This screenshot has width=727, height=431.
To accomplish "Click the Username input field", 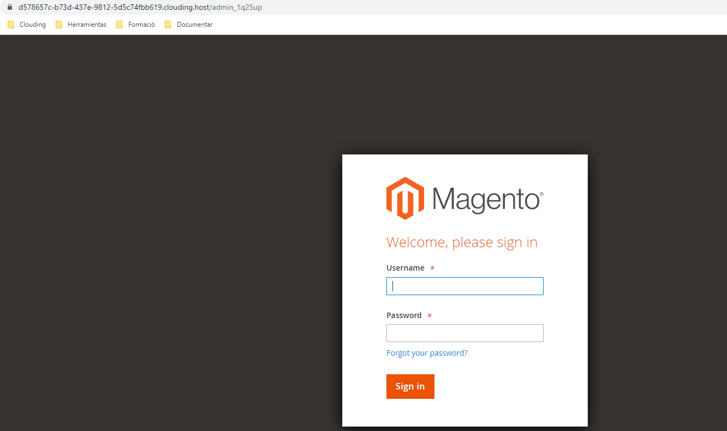I will (464, 286).
